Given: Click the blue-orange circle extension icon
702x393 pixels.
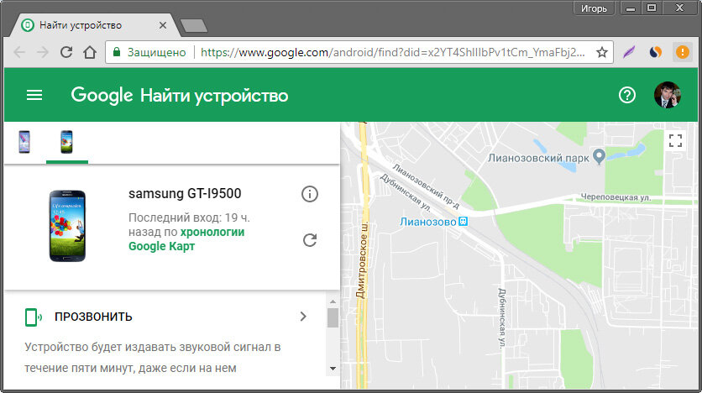Looking at the screenshot, I should (x=656, y=52).
